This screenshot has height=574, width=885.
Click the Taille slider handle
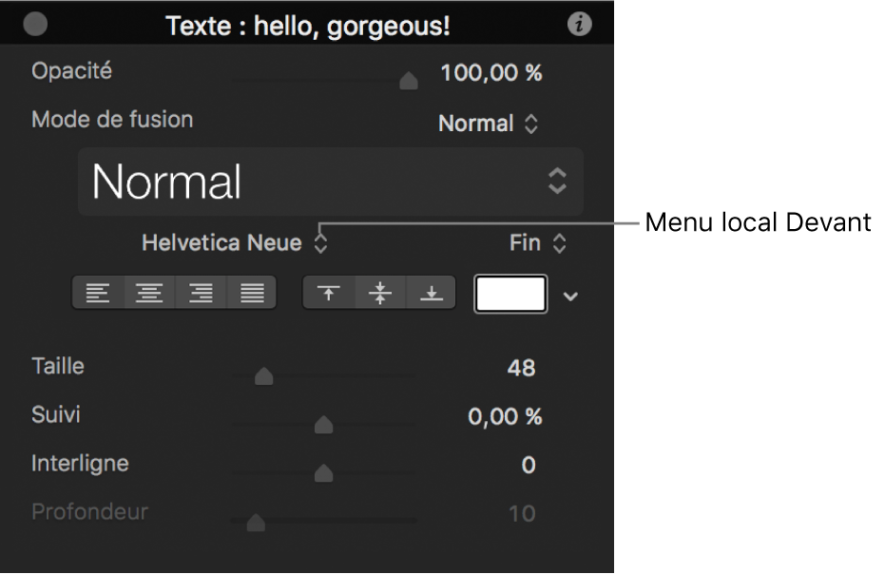pos(262,375)
